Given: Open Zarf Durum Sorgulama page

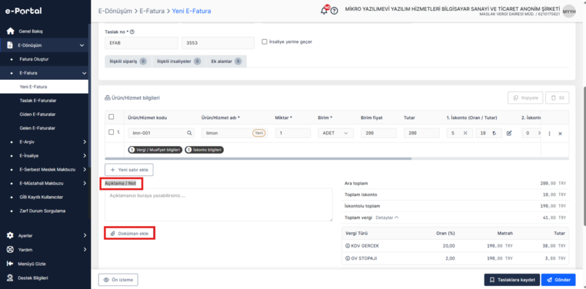Looking at the screenshot, I should coord(42,211).
